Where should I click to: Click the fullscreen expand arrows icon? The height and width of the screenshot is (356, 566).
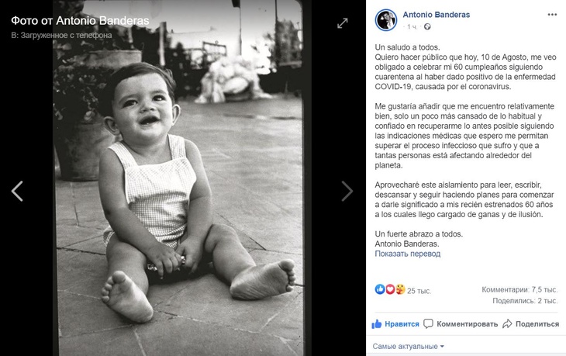[343, 23]
